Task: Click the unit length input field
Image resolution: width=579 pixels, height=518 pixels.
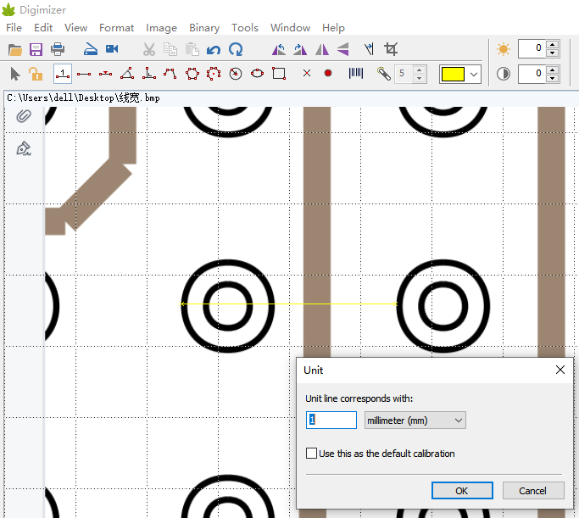Action: click(331, 421)
